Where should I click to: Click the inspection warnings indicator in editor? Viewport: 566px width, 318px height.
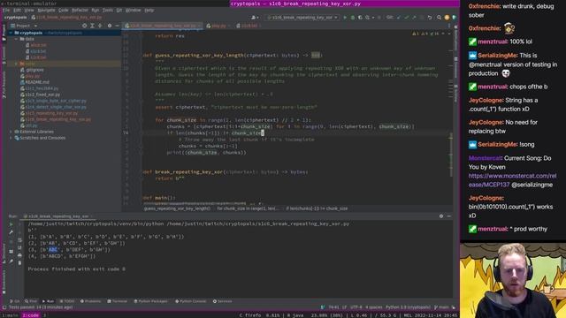coord(426,34)
